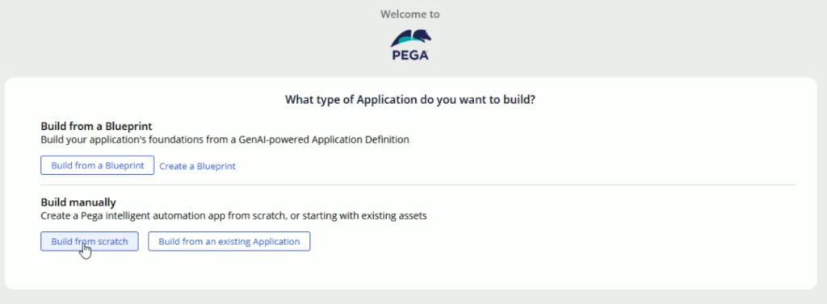Click the PEGA wordmark under the logo
Image resolution: width=827 pixels, height=304 pixels.
pyautogui.click(x=410, y=55)
